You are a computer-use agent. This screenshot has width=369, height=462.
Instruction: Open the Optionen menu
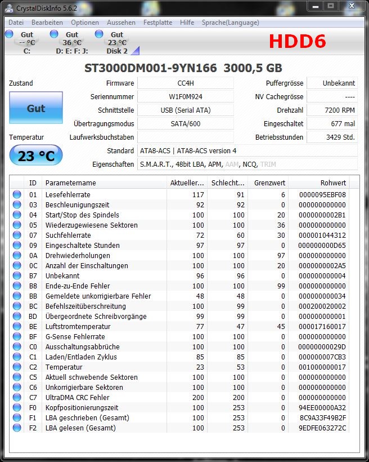(85, 23)
